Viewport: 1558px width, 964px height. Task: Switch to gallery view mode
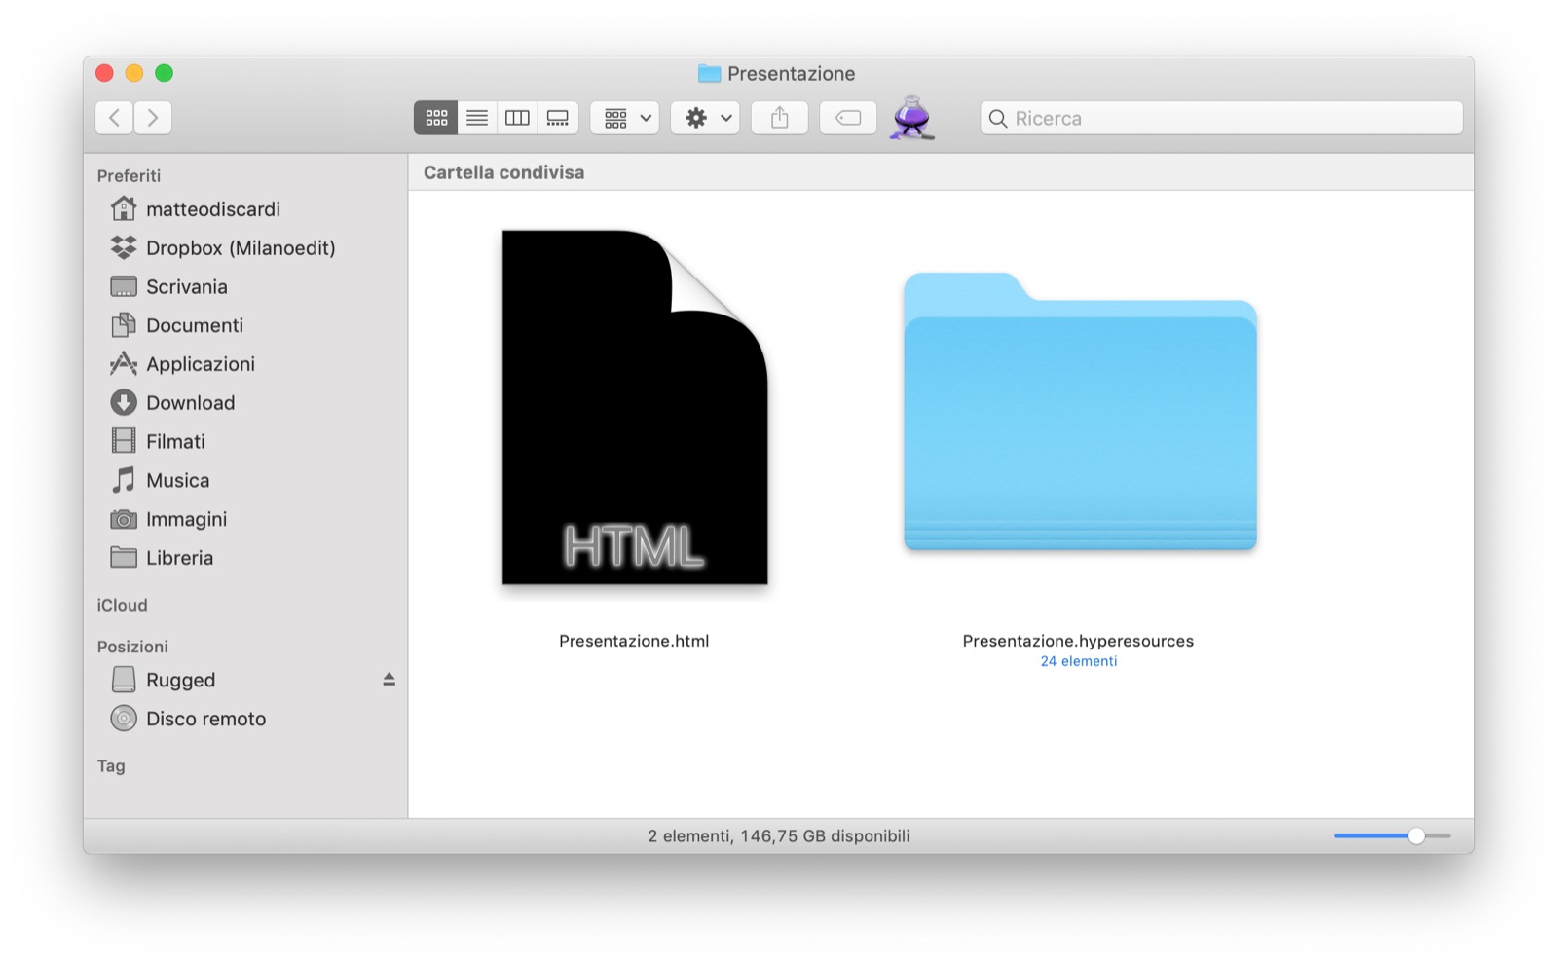click(558, 118)
